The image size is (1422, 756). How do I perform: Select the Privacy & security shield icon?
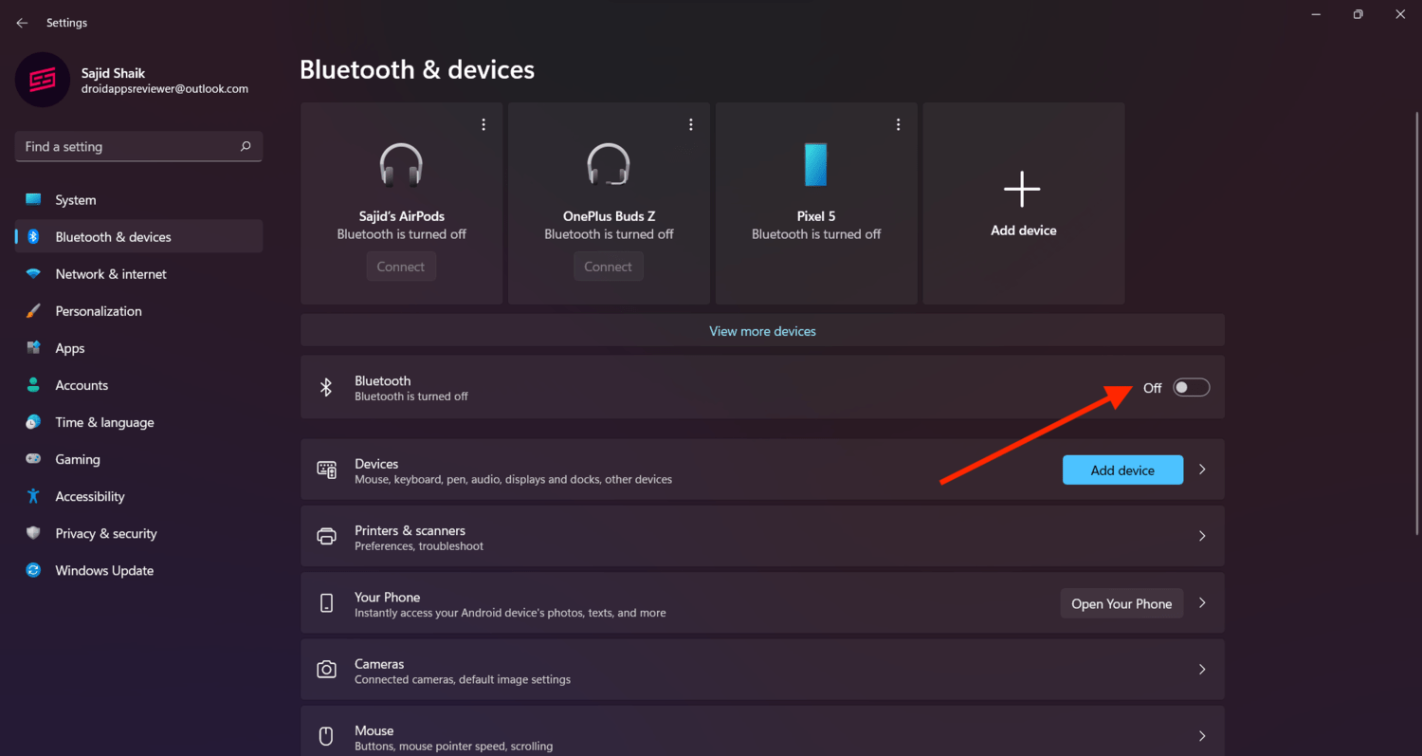coord(35,533)
